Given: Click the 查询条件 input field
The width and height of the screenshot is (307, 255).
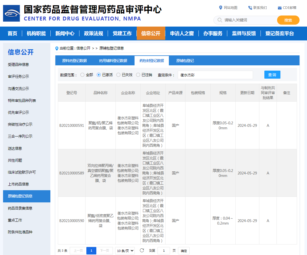Looking at the screenshot, I should click(x=215, y=75).
